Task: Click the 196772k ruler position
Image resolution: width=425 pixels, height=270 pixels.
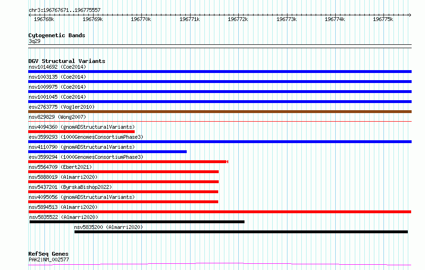Action: [x=238, y=19]
